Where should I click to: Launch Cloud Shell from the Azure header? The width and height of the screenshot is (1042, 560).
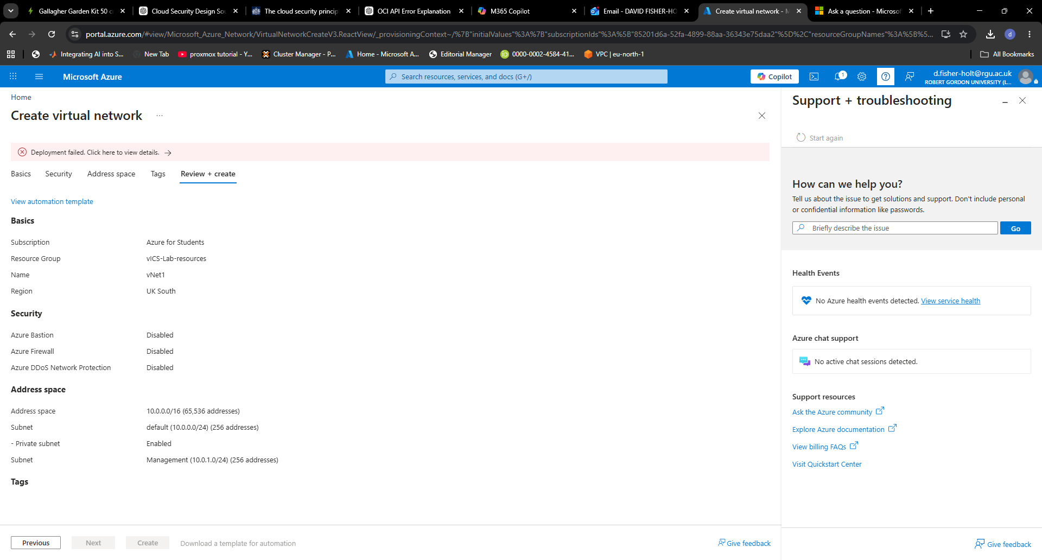click(814, 77)
